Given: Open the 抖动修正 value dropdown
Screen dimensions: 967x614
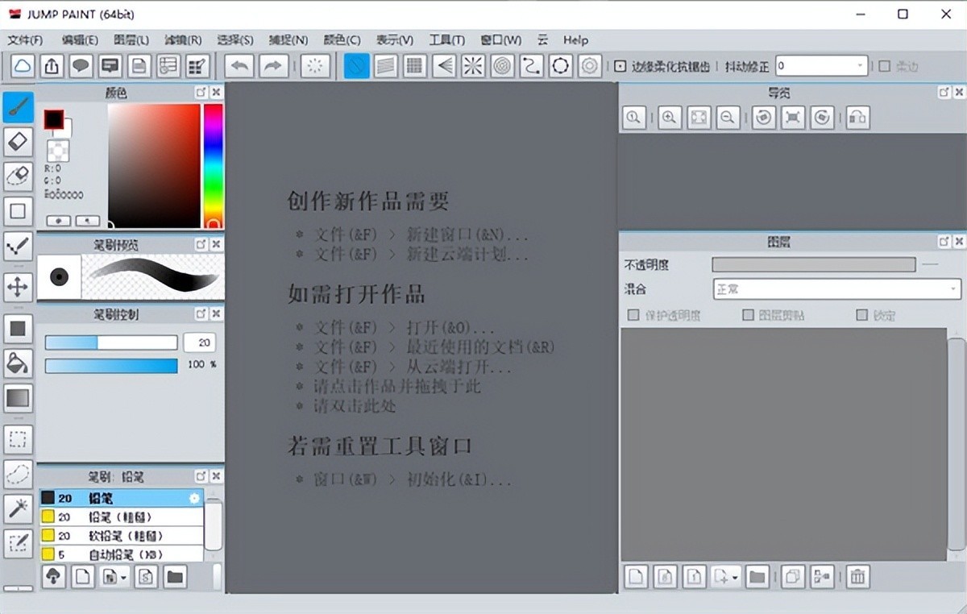Looking at the screenshot, I should click(859, 66).
